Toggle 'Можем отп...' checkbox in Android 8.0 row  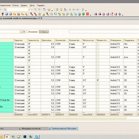[98, 44]
